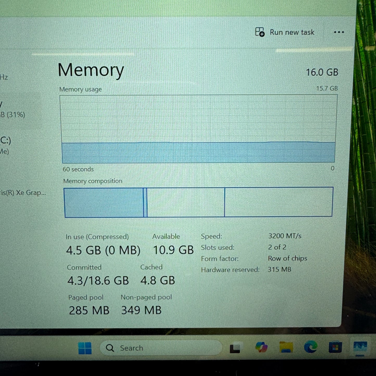The width and height of the screenshot is (376, 376).
Task: Click the Available value 10.9 GB
Action: click(x=173, y=250)
